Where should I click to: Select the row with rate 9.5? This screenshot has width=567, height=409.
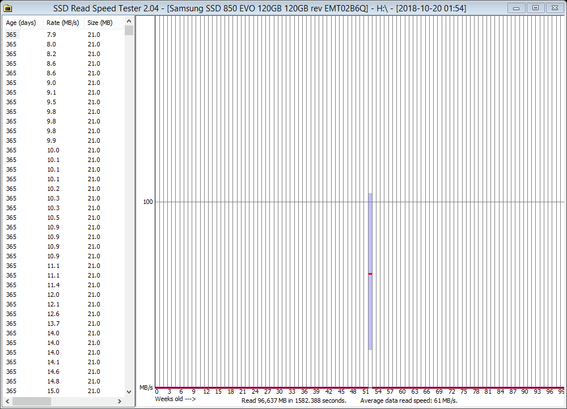tap(64, 102)
